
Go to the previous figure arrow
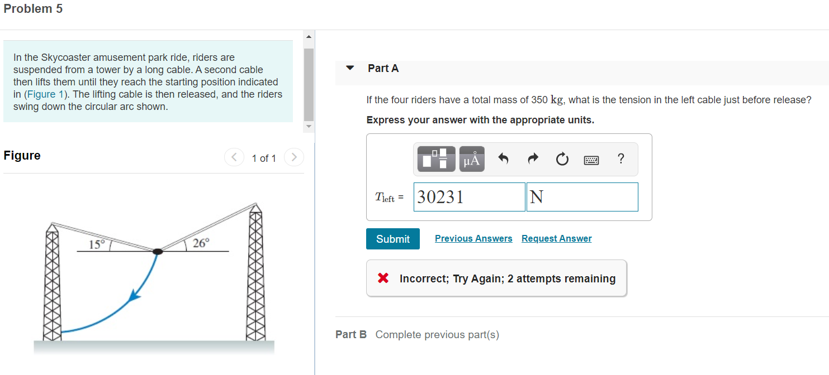(234, 158)
